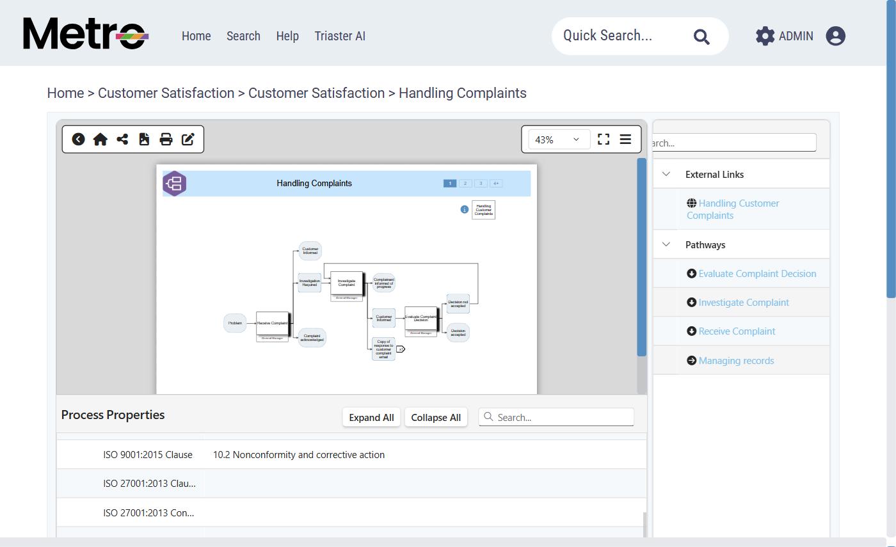Click the Evaluate Complaint Decision activity box

(x=420, y=319)
